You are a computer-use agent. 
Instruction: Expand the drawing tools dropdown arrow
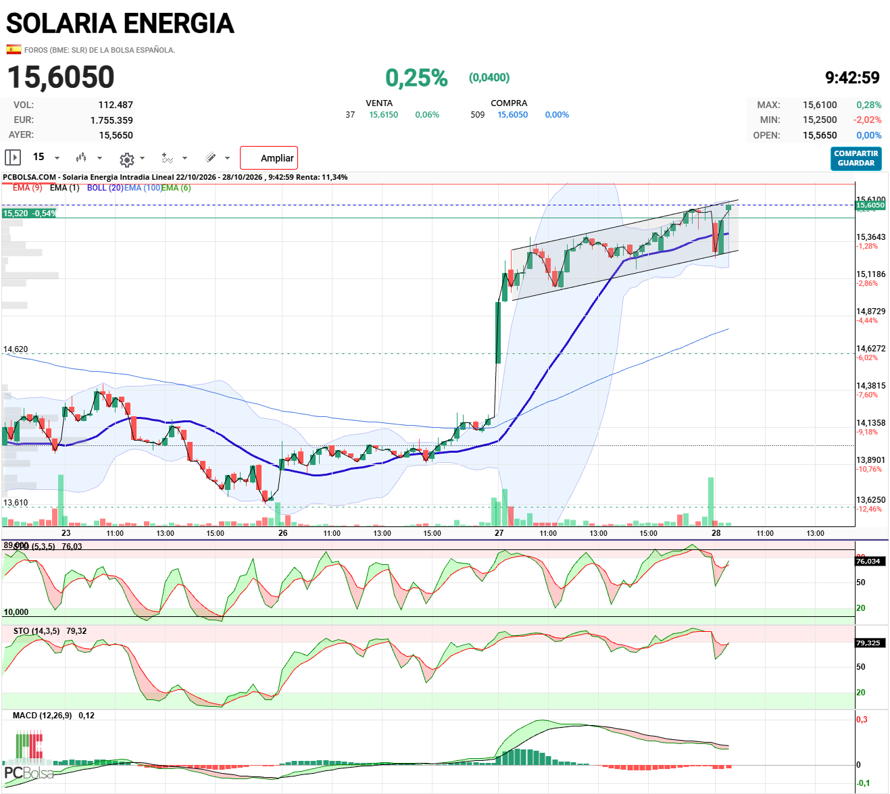pos(227,158)
